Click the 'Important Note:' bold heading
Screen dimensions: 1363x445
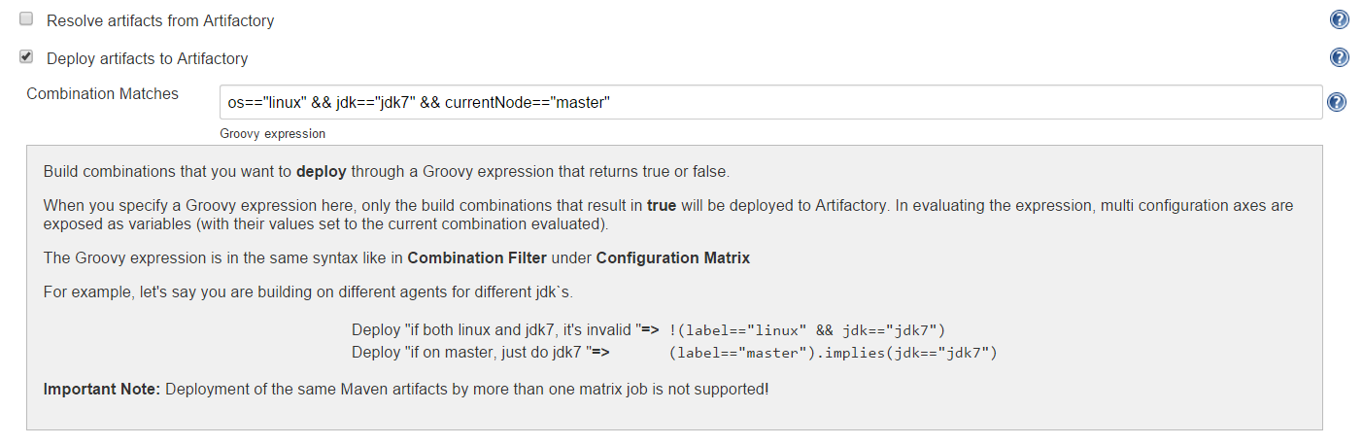pyautogui.click(x=102, y=390)
